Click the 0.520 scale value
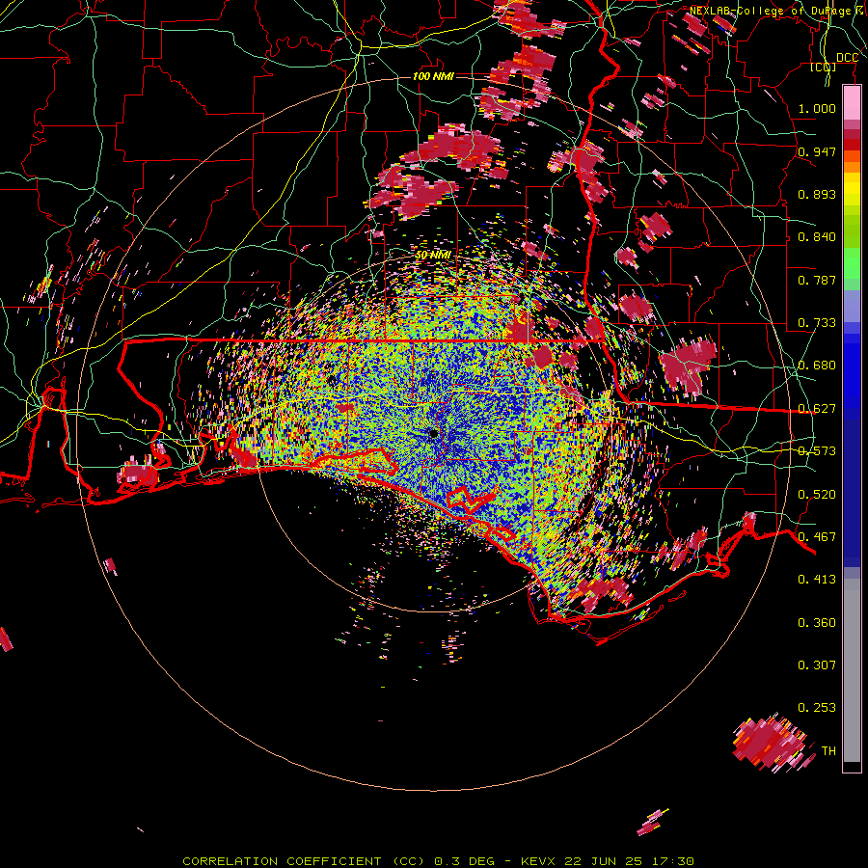 (x=817, y=495)
